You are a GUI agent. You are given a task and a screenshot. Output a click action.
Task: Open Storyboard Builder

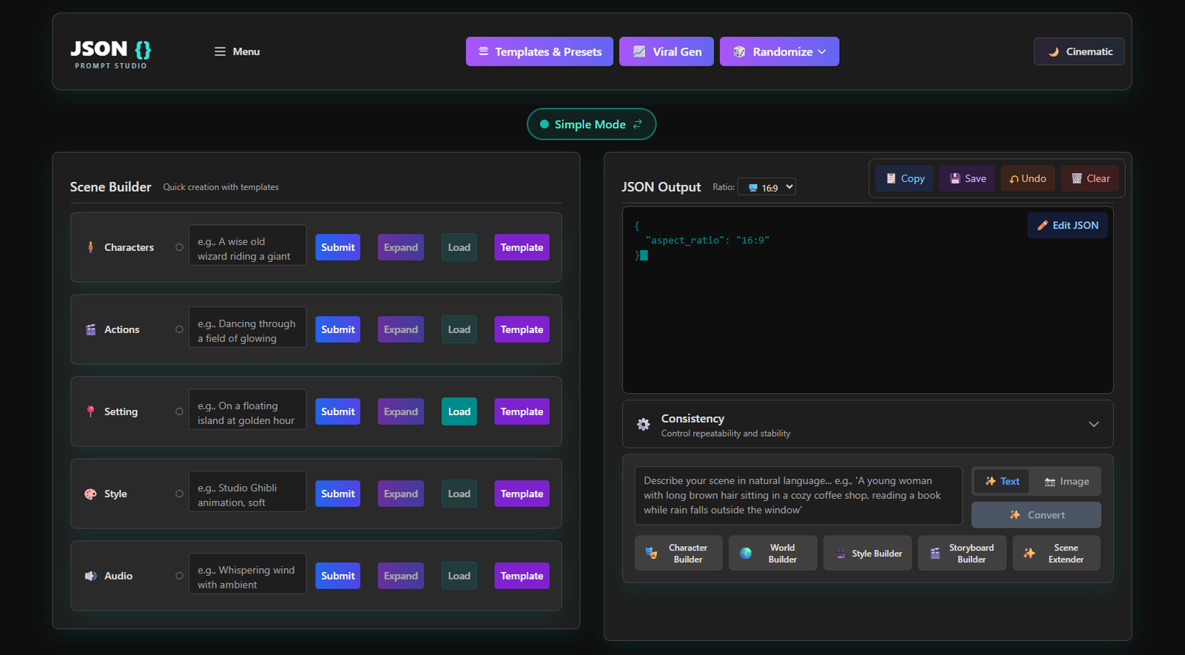pyautogui.click(x=962, y=553)
